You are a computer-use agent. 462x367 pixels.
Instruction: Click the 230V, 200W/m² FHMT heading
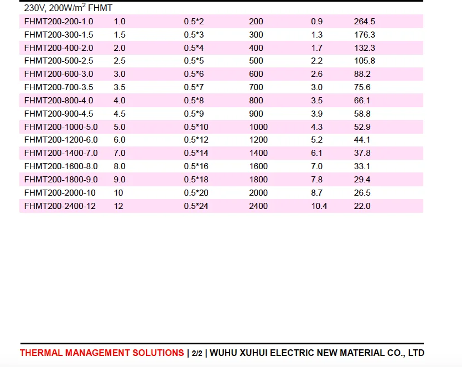pos(68,8)
